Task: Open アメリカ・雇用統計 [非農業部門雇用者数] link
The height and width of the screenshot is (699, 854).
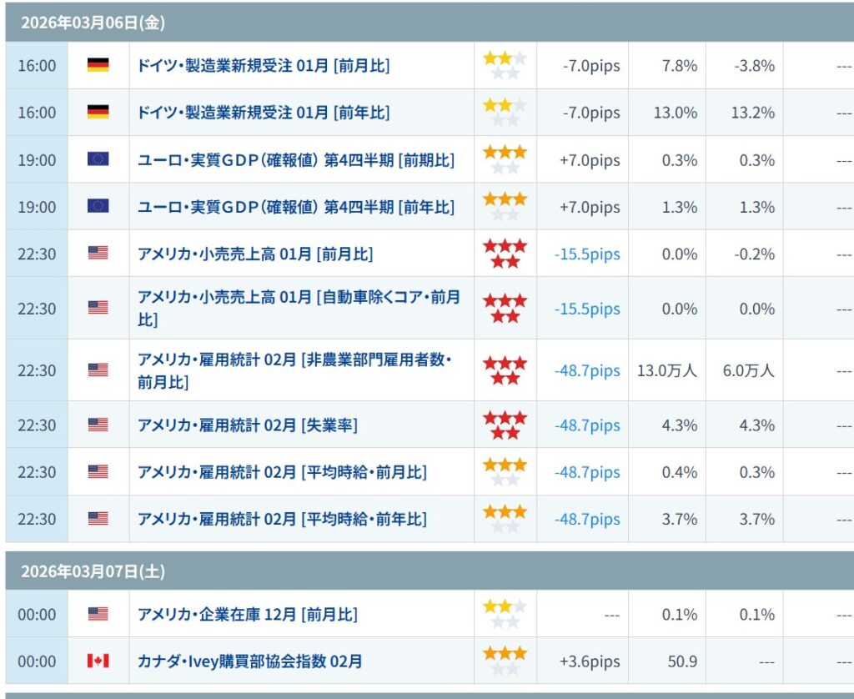Action: (x=294, y=370)
